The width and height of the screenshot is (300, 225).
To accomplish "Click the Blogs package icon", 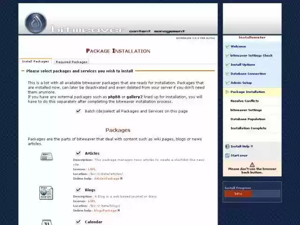I will [x=46, y=193].
